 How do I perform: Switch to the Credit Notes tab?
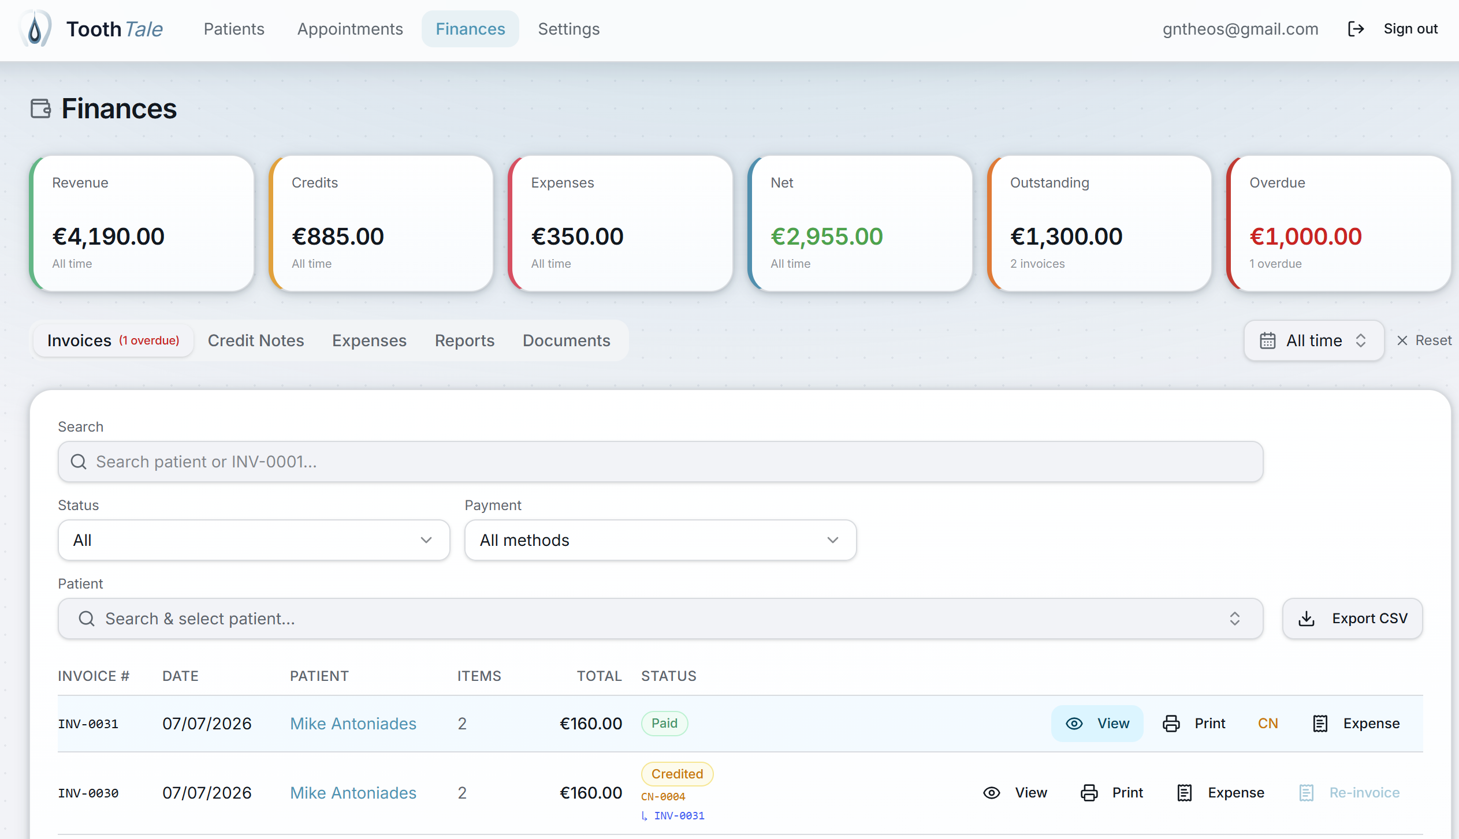(x=256, y=340)
